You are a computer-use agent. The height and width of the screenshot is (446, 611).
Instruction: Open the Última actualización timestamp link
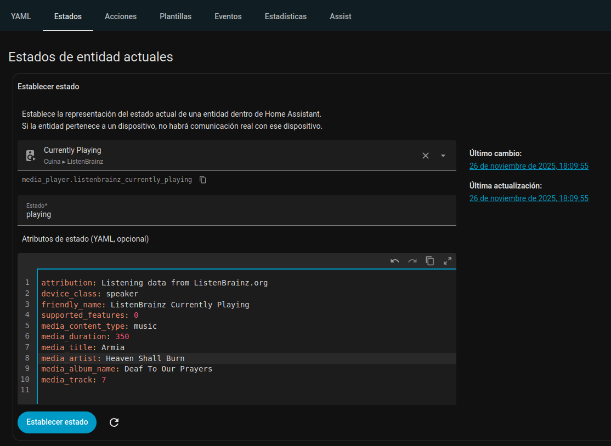[x=529, y=198]
